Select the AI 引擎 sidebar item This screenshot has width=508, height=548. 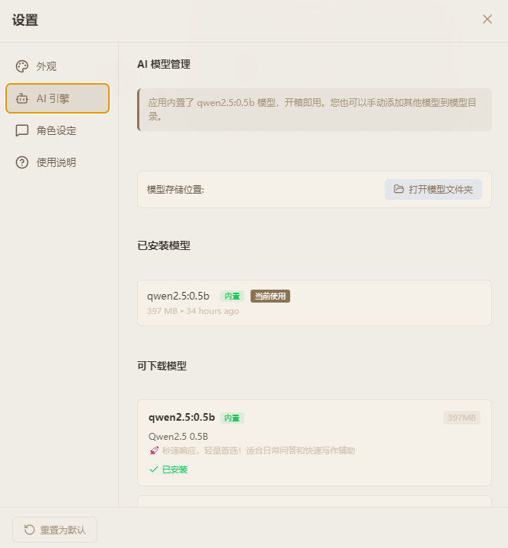(58, 98)
